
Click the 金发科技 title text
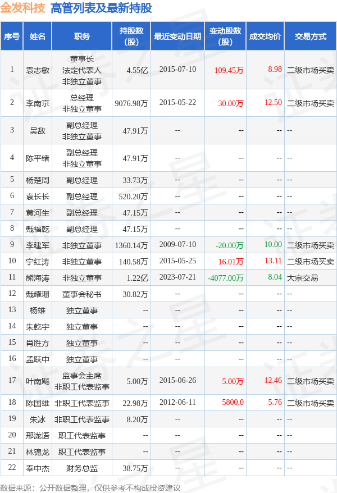22,8
